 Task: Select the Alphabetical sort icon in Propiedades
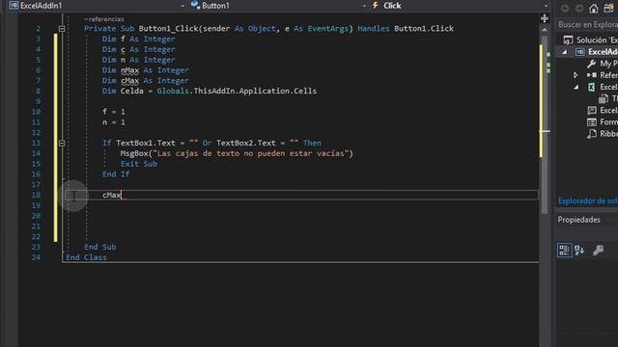(x=579, y=251)
